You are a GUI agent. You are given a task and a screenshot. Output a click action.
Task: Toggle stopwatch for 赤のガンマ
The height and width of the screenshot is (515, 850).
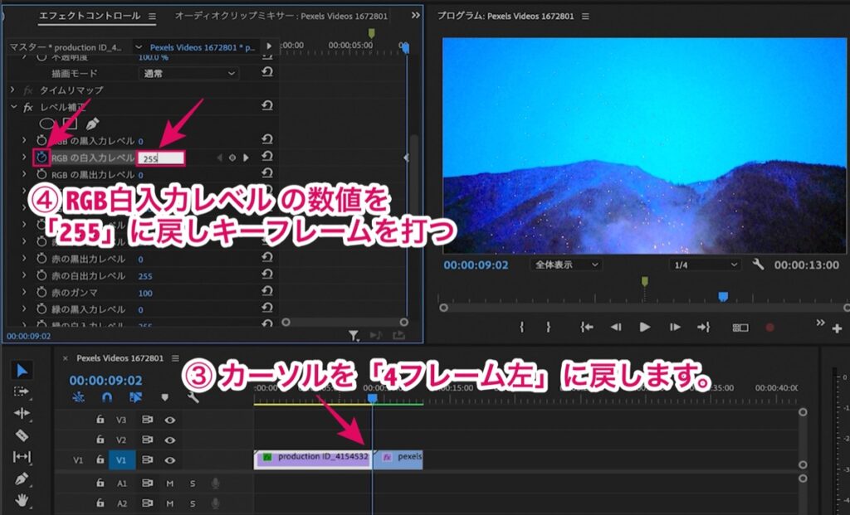42,293
